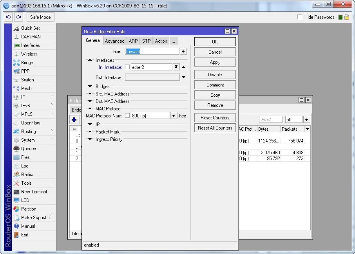This screenshot has height=254, width=355.
Task: Toggle the Hide Passwords checkbox
Action: pos(300,17)
